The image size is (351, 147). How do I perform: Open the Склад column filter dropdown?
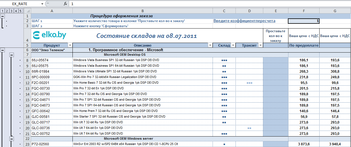pos(233,45)
